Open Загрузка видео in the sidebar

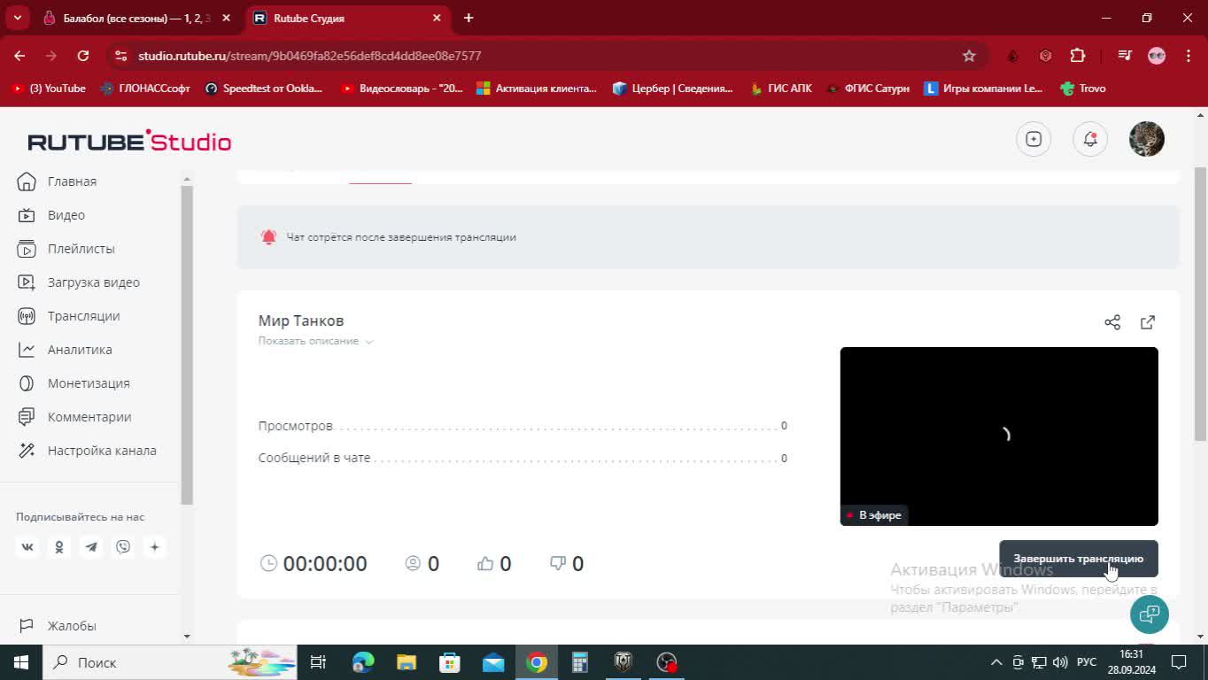click(94, 282)
